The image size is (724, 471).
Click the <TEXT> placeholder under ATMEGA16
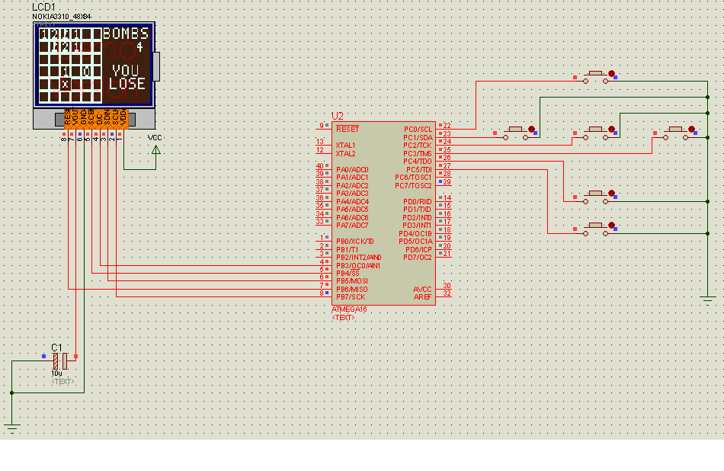(x=343, y=318)
